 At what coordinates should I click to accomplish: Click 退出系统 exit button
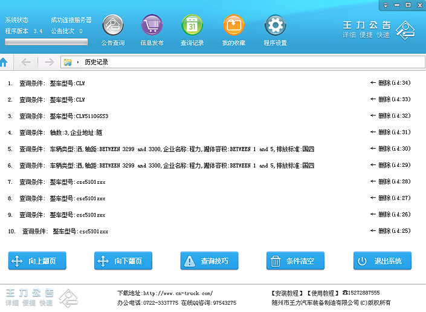pyautogui.click(x=382, y=261)
